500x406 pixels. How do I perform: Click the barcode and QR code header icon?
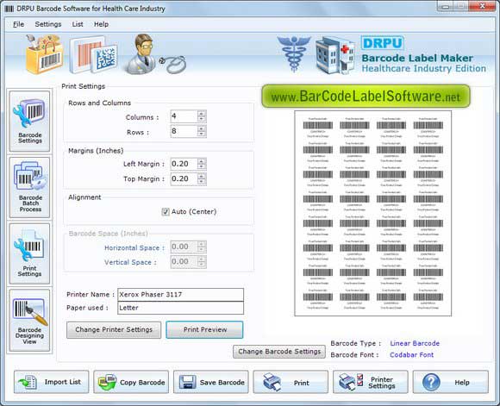coord(93,55)
